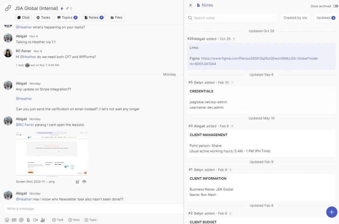339x224 pixels.
Task: Open the emoji picker in message toolbar
Action: (x=7, y=220)
